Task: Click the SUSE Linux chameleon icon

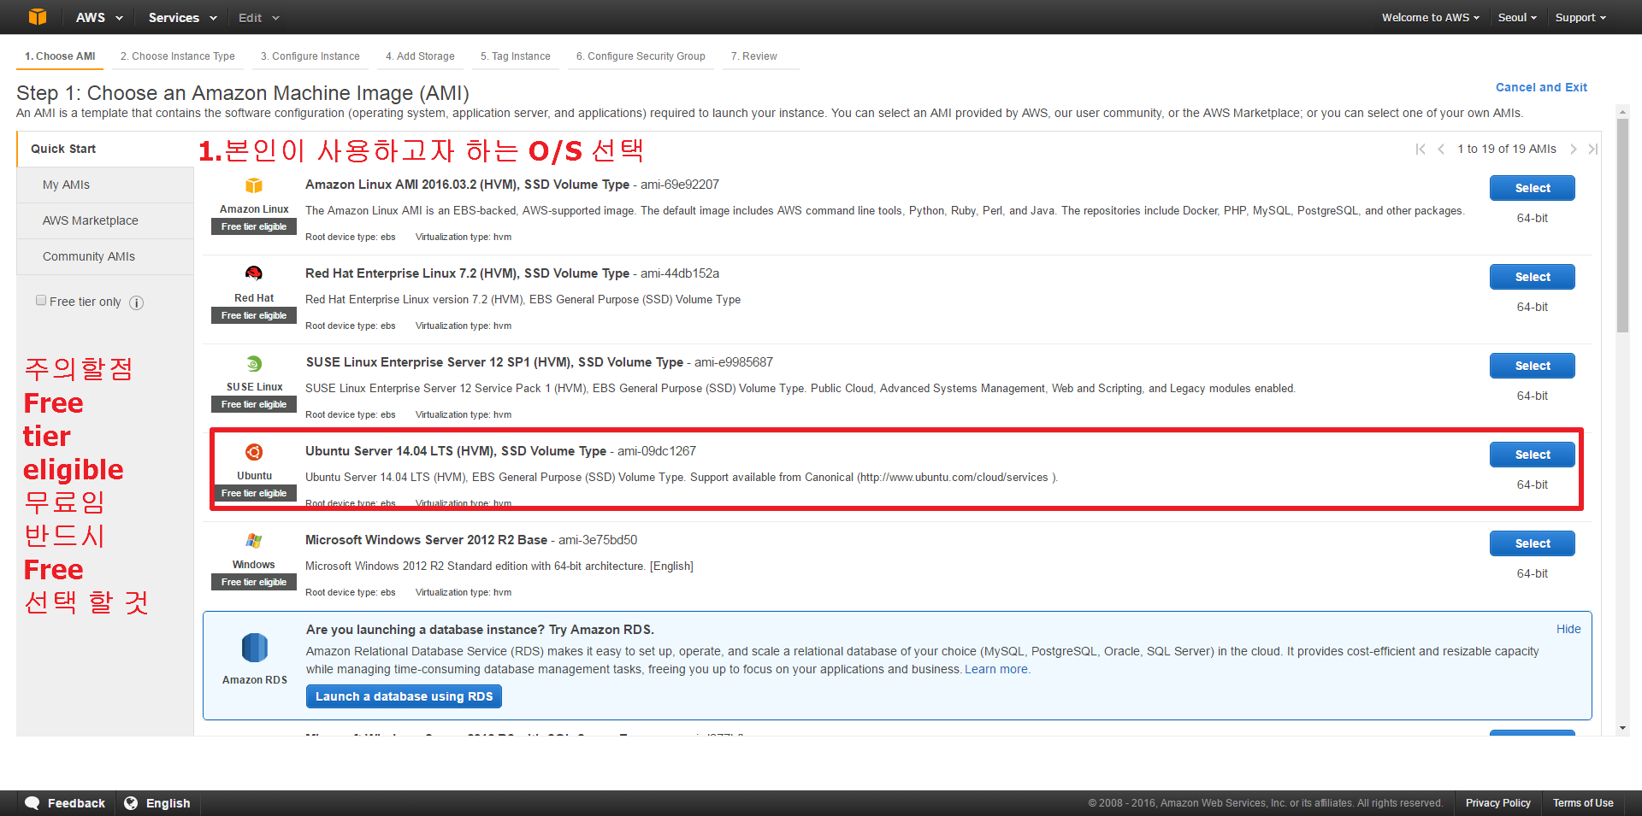Action: 254,363
